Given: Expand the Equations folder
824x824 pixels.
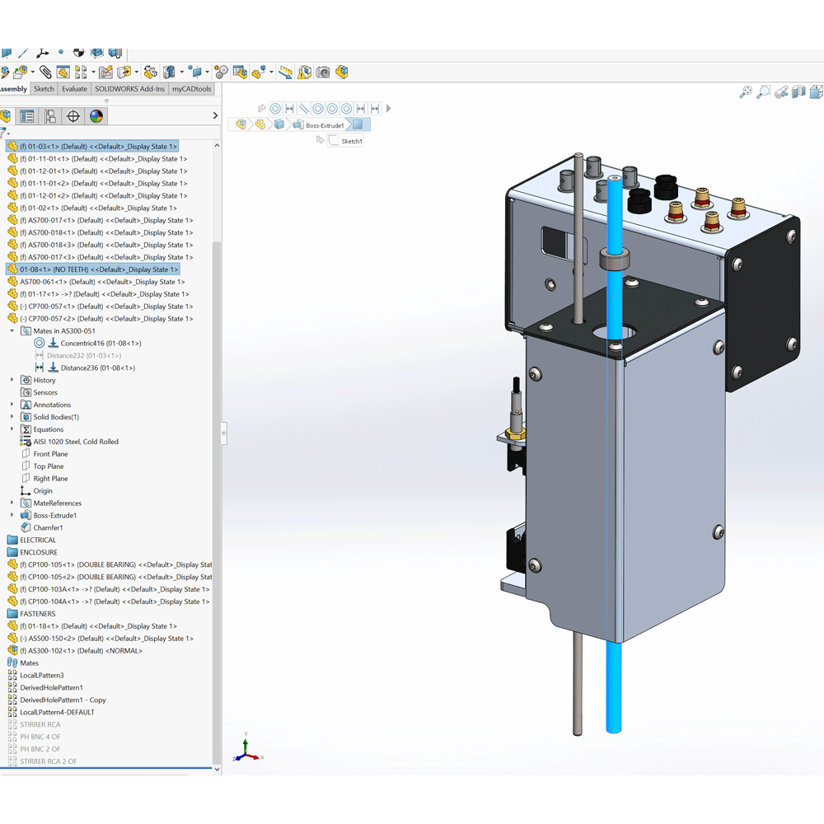Looking at the screenshot, I should 12,429.
